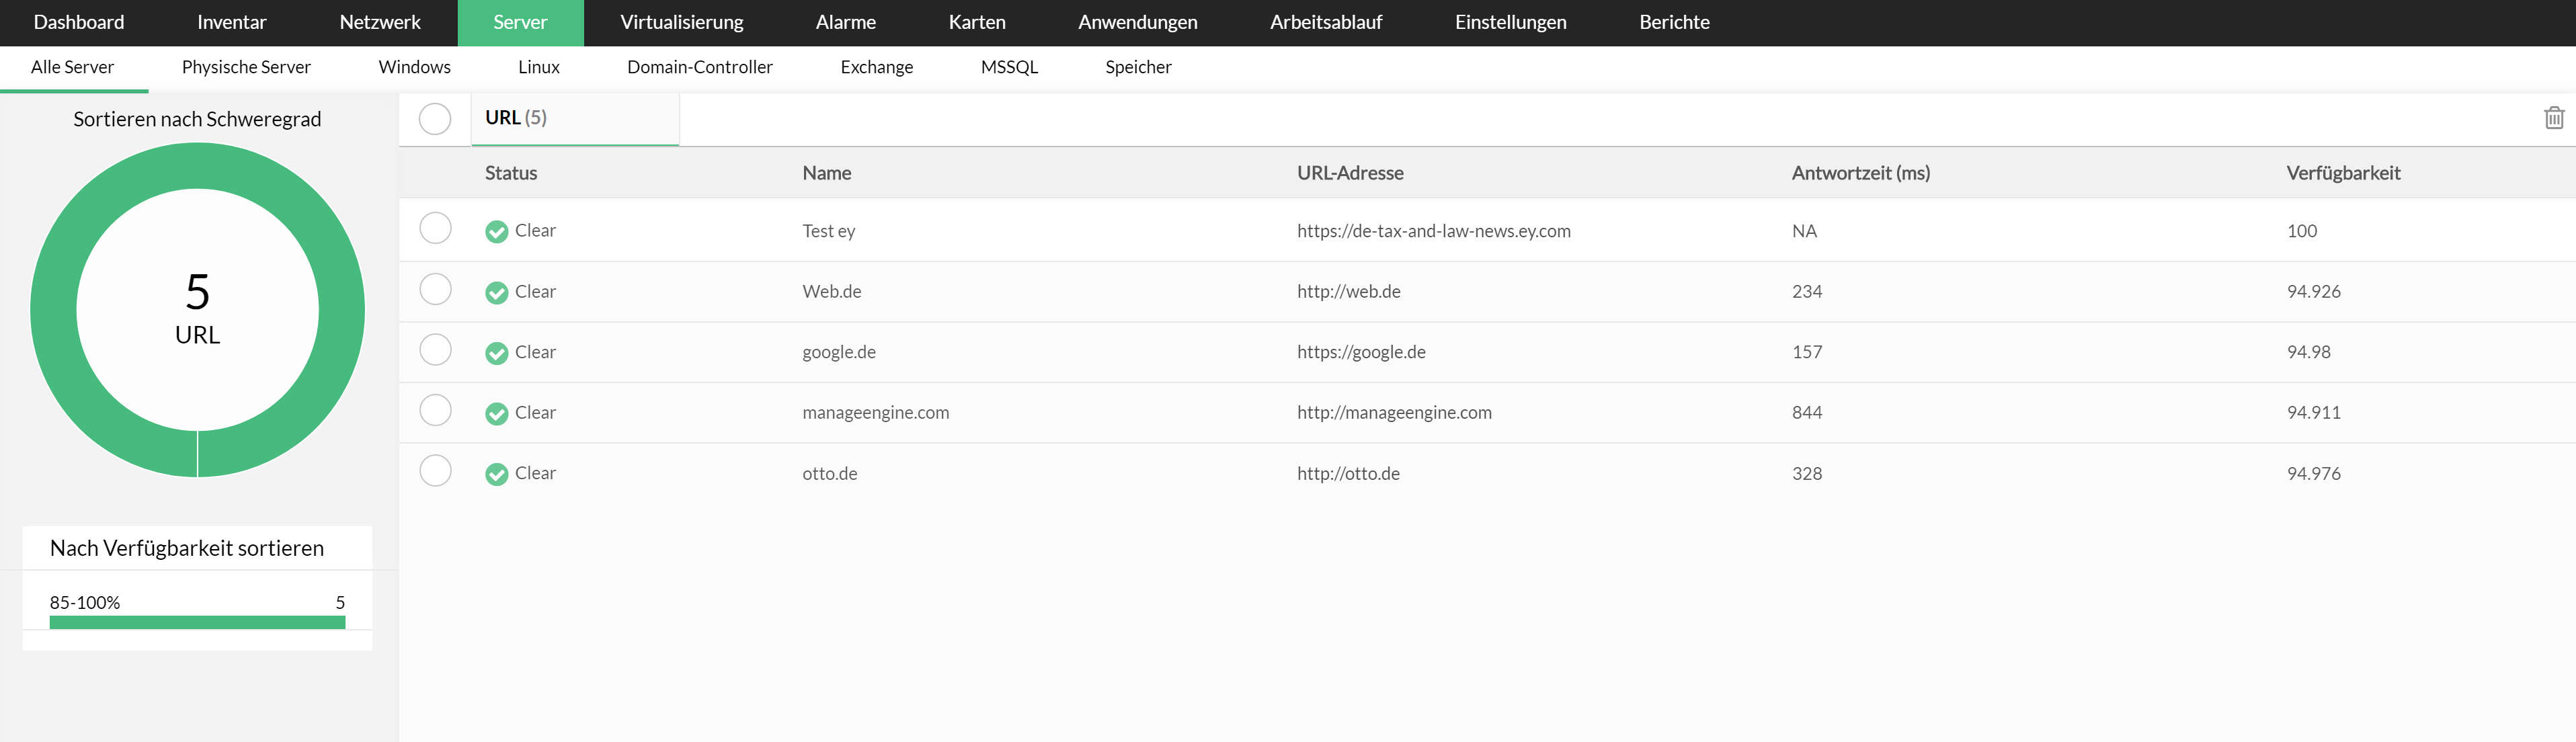
Task: Open the Anwendungen menu
Action: [x=1138, y=22]
